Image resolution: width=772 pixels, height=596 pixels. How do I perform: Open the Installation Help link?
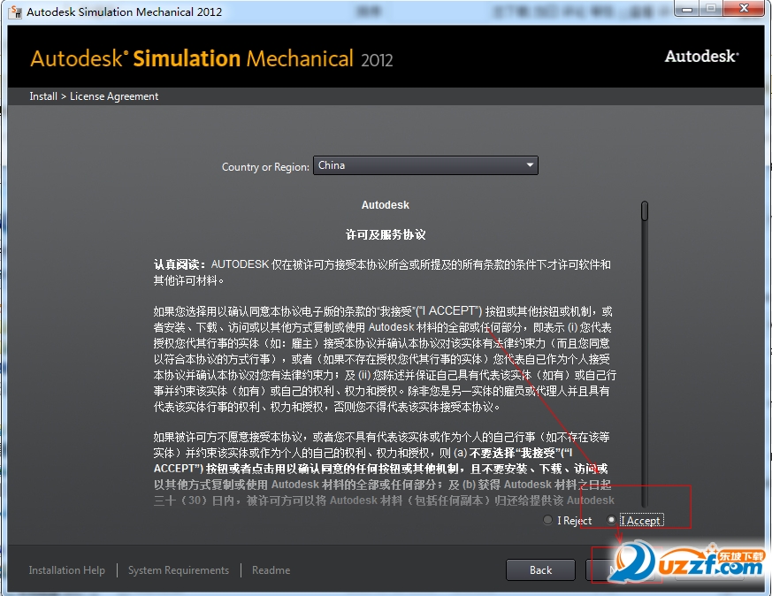coord(67,570)
